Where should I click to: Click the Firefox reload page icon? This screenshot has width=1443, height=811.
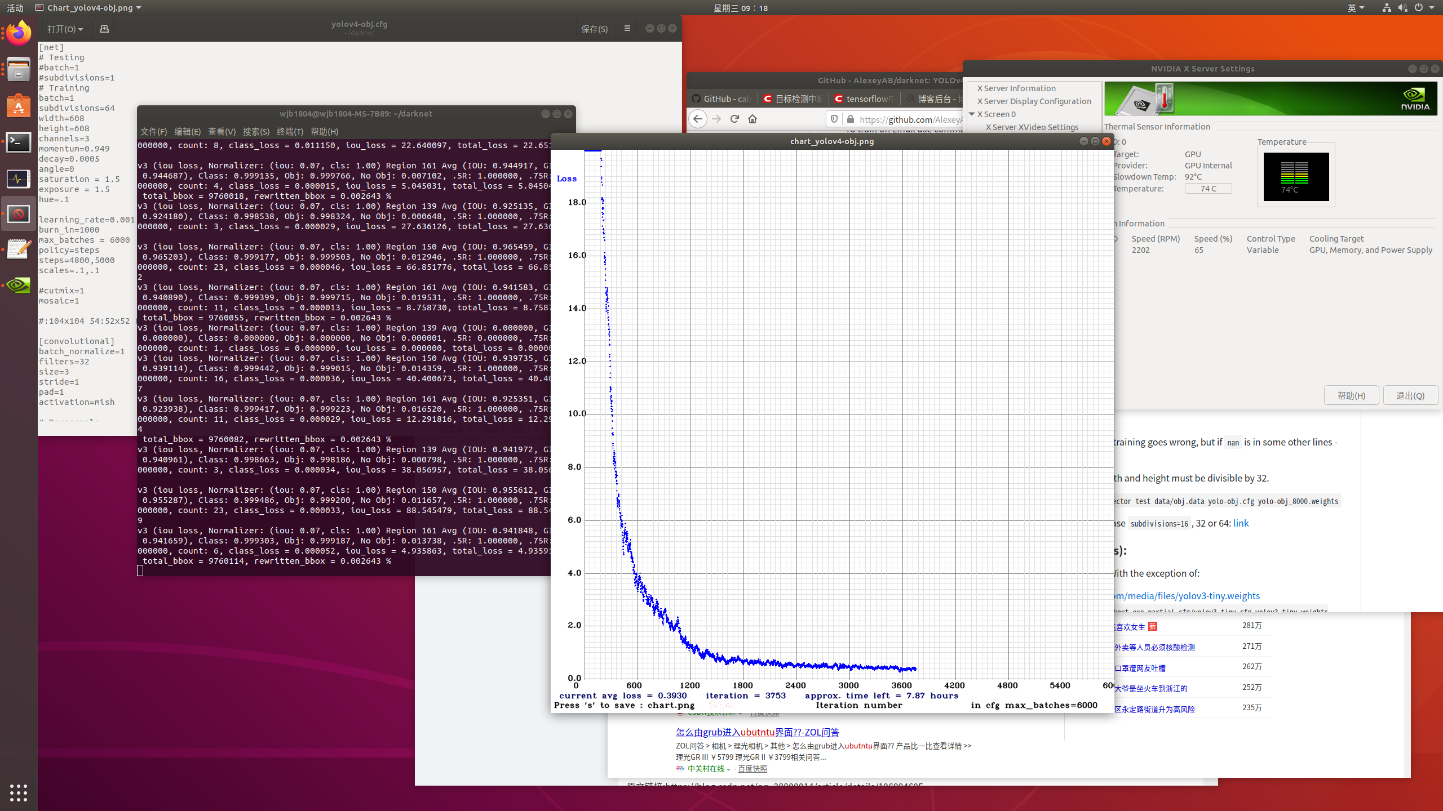click(x=734, y=119)
